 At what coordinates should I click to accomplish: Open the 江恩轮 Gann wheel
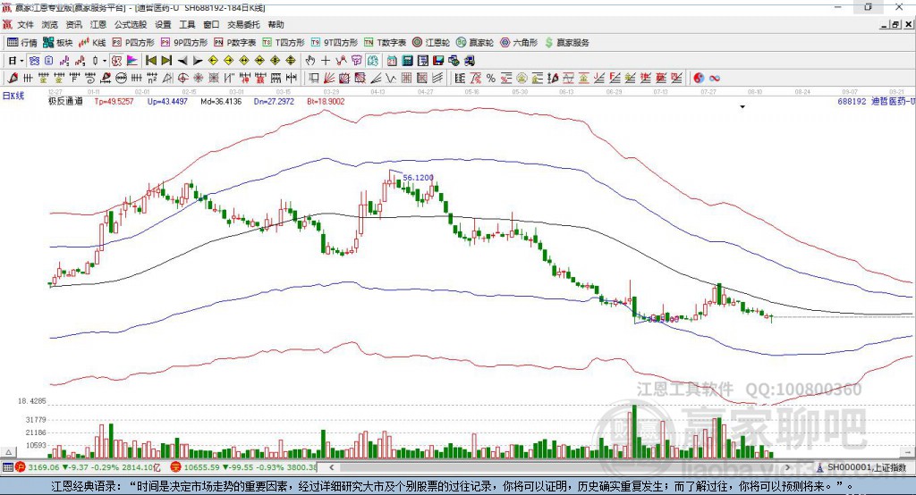point(431,43)
